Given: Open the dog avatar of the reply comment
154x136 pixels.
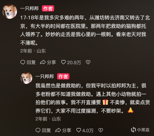Looking at the screenshot, I should (26, 78).
